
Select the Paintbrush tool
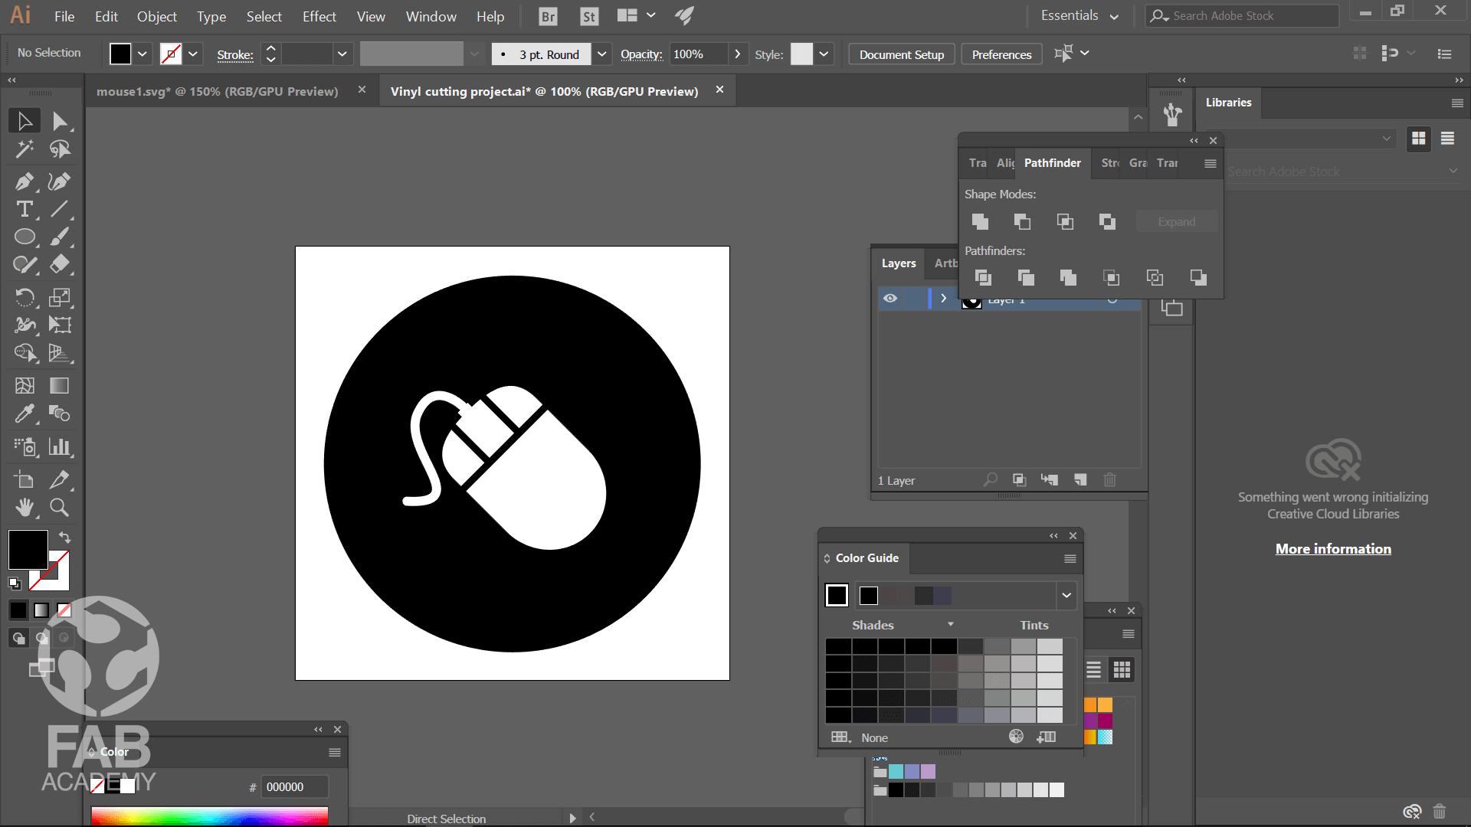click(x=60, y=237)
